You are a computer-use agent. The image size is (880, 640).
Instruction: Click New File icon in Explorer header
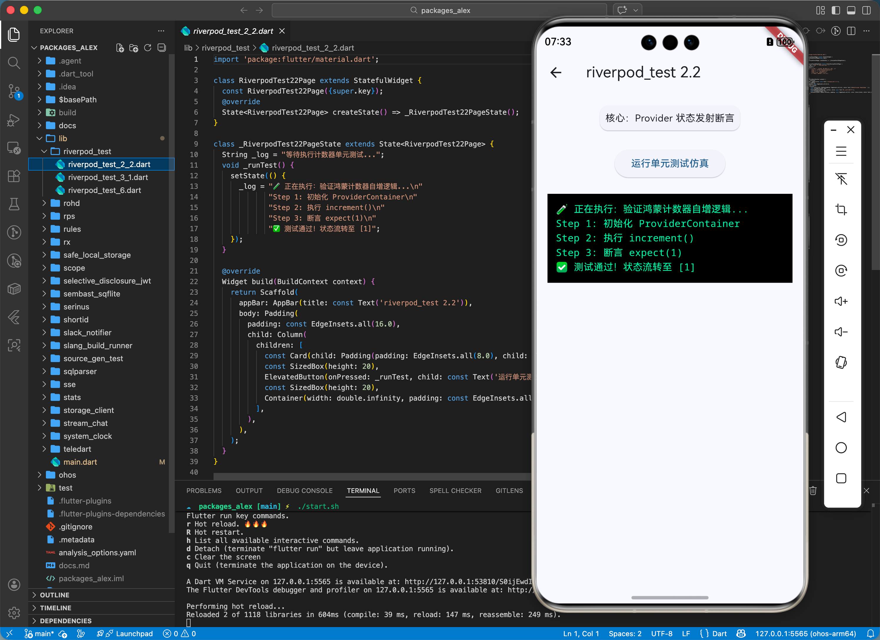[x=120, y=48]
